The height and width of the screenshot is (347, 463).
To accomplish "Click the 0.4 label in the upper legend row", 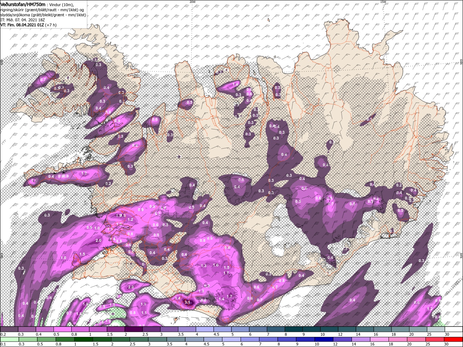I will point(39,334).
